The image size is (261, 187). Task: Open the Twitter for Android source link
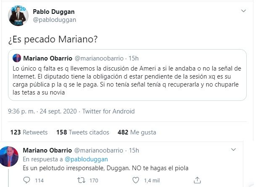click(108, 111)
